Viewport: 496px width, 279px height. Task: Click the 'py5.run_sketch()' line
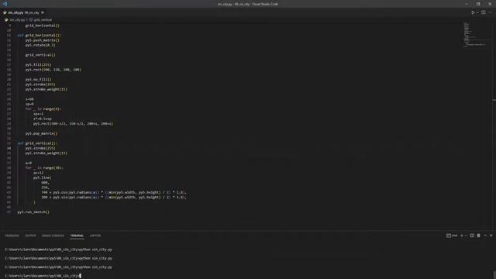(x=33, y=212)
